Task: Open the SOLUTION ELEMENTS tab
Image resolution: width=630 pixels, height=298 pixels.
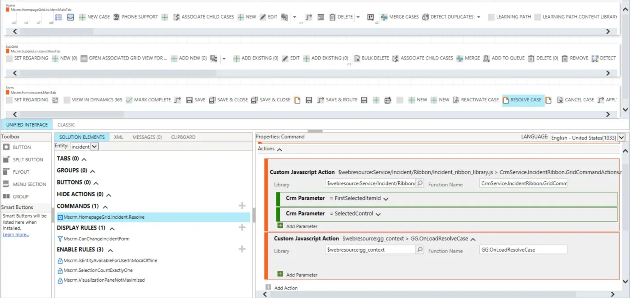Action: [x=82, y=137]
